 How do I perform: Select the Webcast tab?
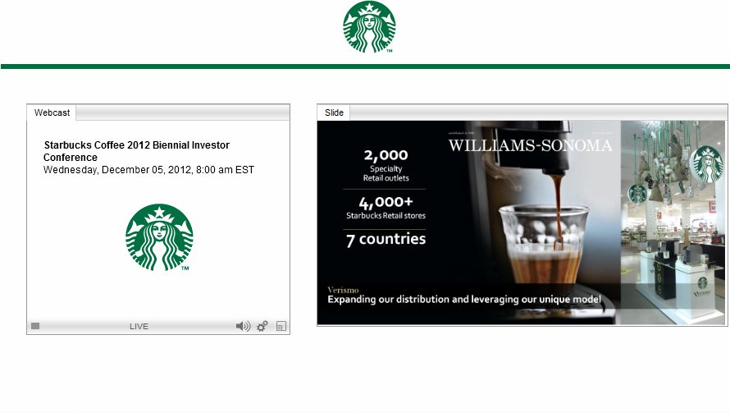(52, 112)
